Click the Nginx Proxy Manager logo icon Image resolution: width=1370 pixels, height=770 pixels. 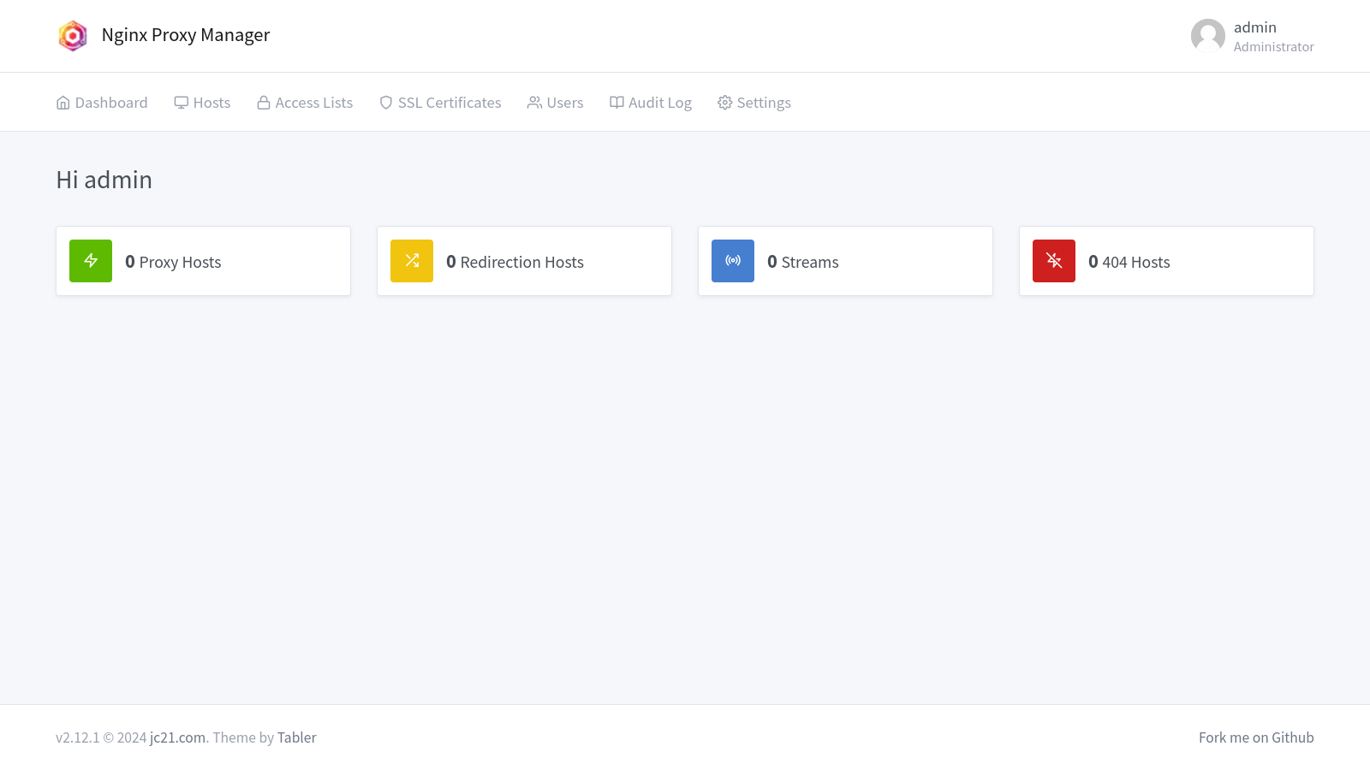(73, 35)
